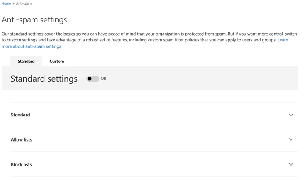Expand the Standard section chevron
This screenshot has height=180, width=305.
coord(291,115)
